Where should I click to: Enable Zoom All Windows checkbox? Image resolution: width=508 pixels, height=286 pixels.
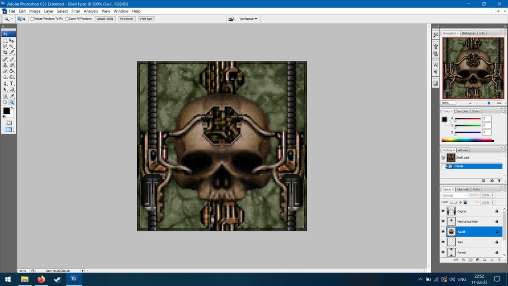67,19
